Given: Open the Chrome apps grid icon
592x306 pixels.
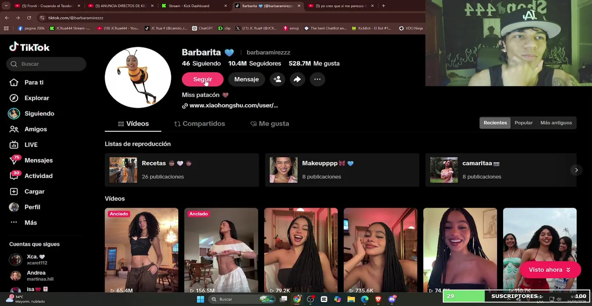Looking at the screenshot, I should tap(6, 28).
